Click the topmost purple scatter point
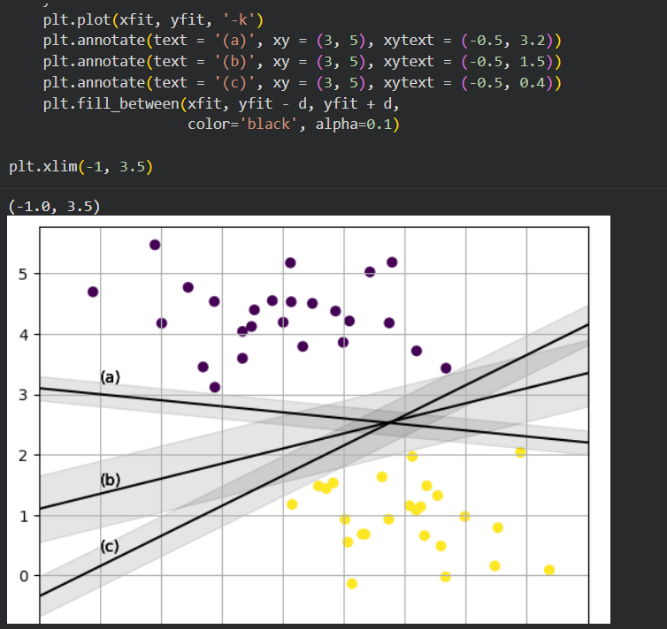The image size is (667, 629). [x=155, y=245]
